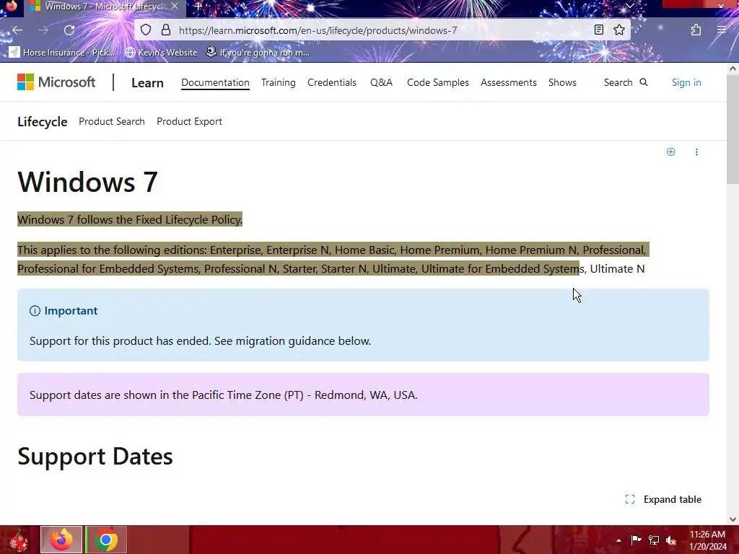
Task: Show hidden tray icons arrow
Action: tap(618, 540)
